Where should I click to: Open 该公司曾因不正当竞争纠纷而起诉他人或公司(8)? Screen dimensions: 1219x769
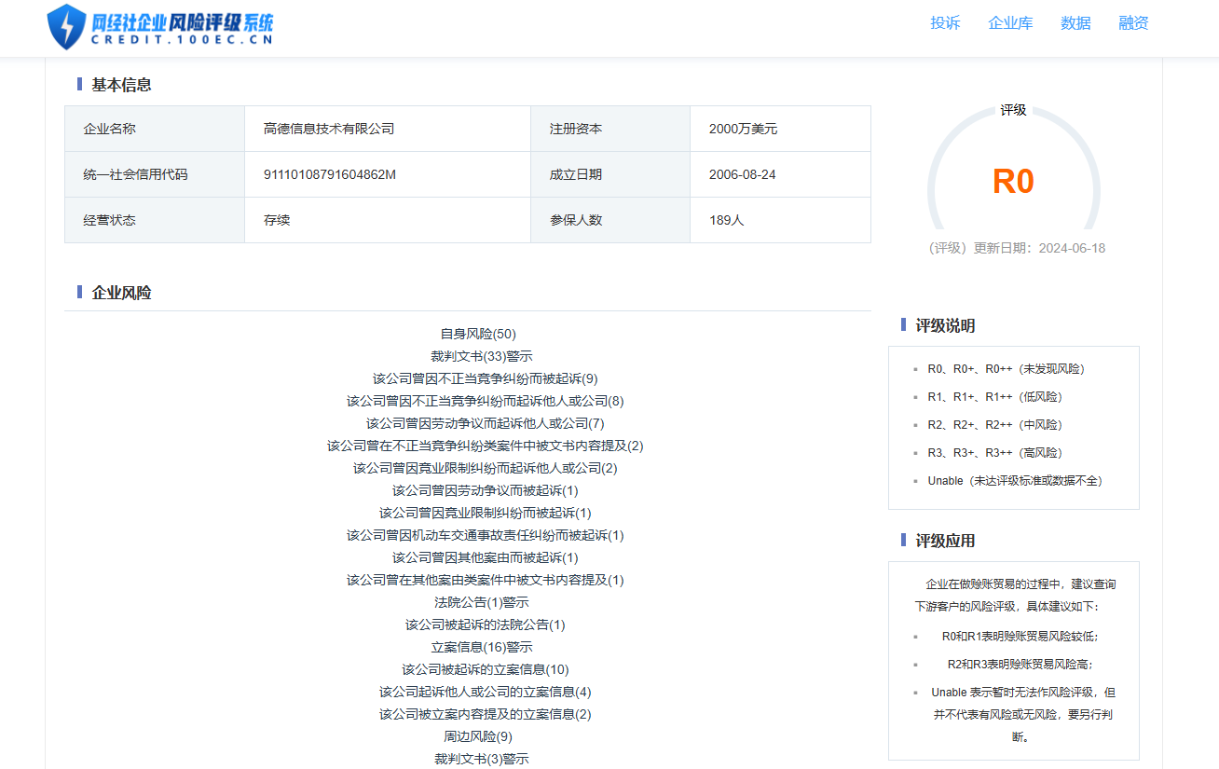point(486,401)
